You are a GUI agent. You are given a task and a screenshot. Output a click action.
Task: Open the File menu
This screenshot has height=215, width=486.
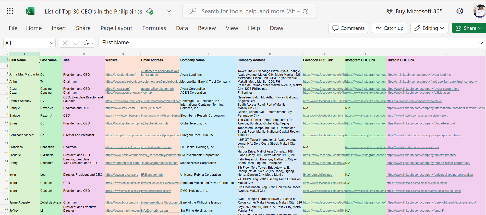[13, 28]
